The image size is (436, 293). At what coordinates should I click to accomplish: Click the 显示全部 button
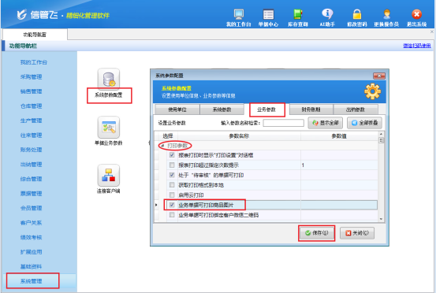pyautogui.click(x=325, y=123)
